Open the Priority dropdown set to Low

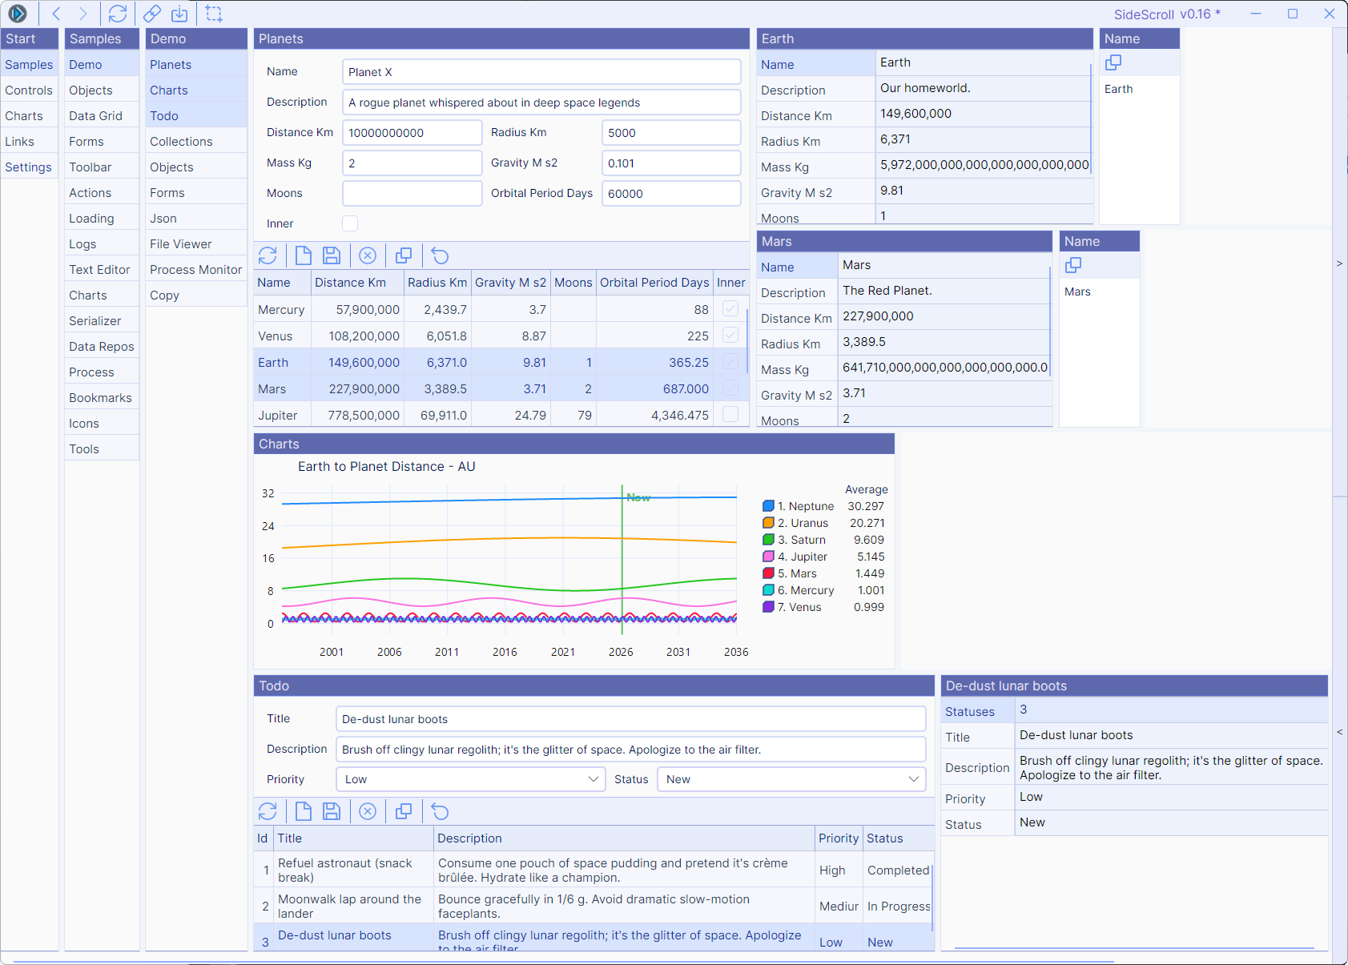470,778
